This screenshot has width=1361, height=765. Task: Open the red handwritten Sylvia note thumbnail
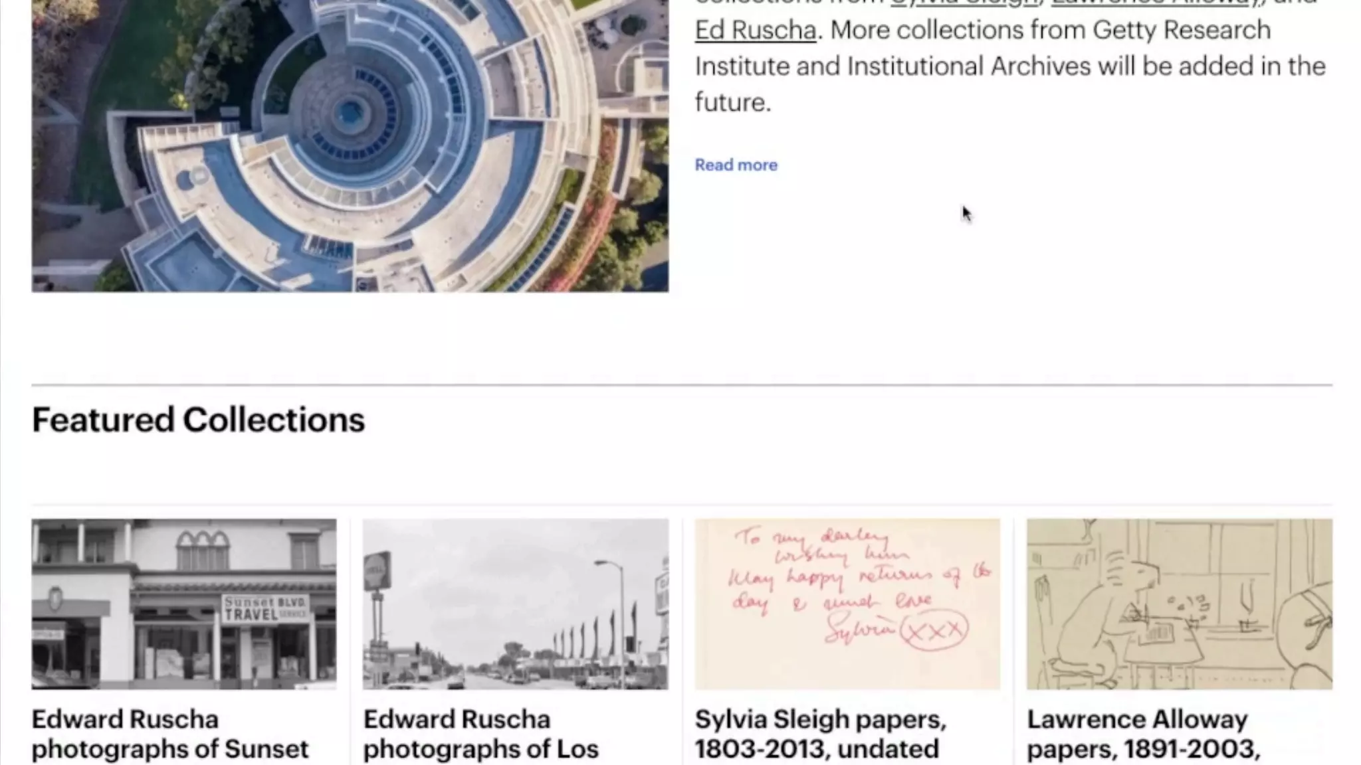(x=847, y=604)
